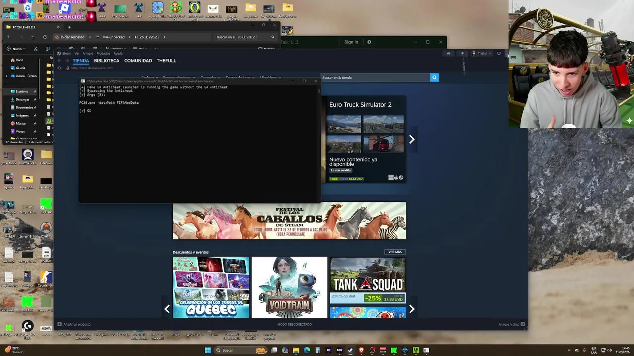The image size is (634, 356).
Task: Expand mauro - Personal tree item
Action: (x=6, y=76)
